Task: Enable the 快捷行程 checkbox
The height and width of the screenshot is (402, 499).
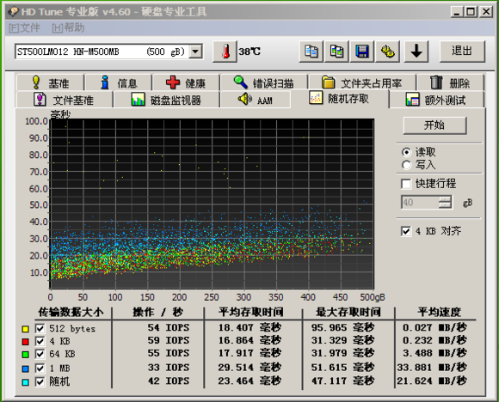Action: pyautogui.click(x=406, y=184)
